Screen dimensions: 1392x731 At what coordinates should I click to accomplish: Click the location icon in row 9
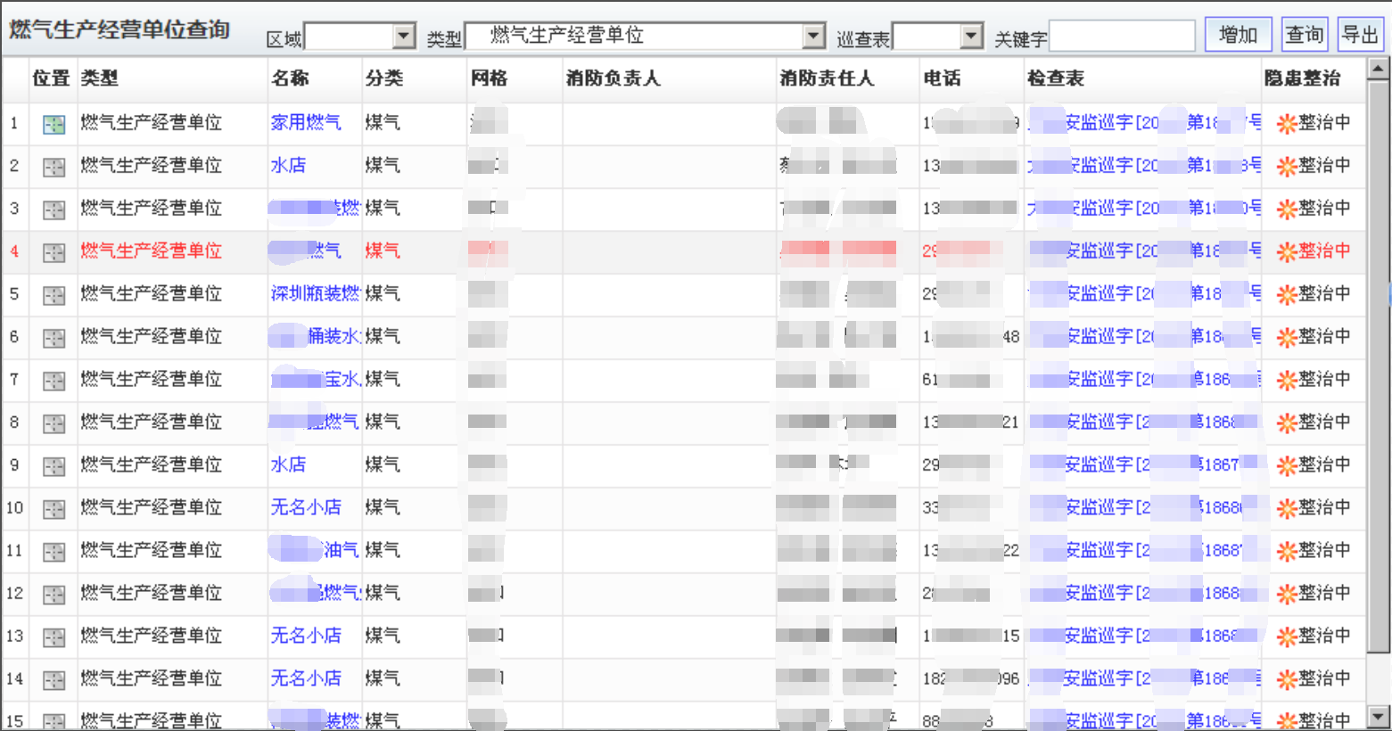click(x=54, y=466)
